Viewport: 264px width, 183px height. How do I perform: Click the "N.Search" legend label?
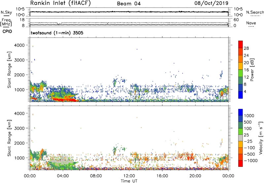point(255,12)
